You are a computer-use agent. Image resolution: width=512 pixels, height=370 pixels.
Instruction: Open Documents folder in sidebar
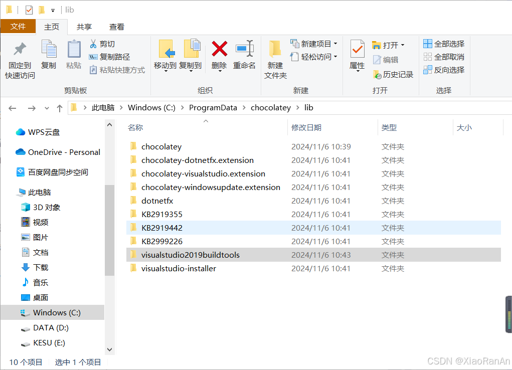[x=35, y=253]
